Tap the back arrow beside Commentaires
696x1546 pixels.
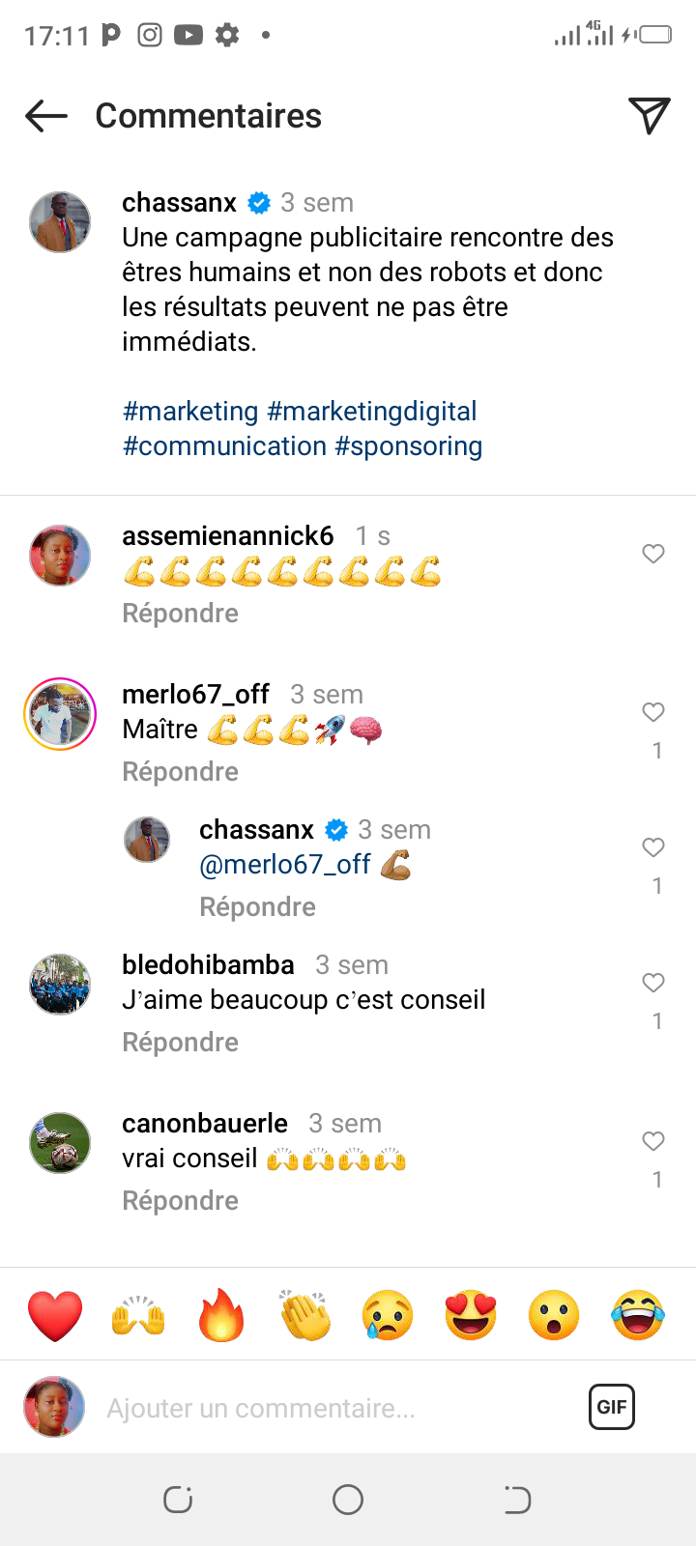click(46, 116)
